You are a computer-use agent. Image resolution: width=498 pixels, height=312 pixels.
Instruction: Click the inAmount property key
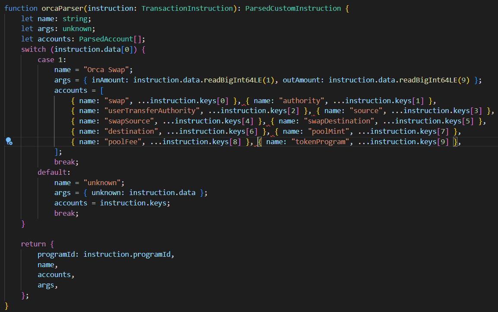[x=110, y=80]
